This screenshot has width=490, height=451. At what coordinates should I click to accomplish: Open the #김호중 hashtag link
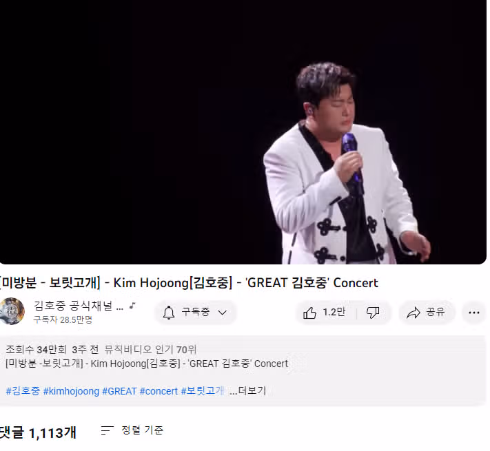(23, 391)
